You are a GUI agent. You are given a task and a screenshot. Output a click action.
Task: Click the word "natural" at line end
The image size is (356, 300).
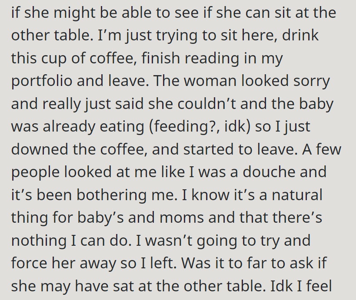(x=297, y=195)
